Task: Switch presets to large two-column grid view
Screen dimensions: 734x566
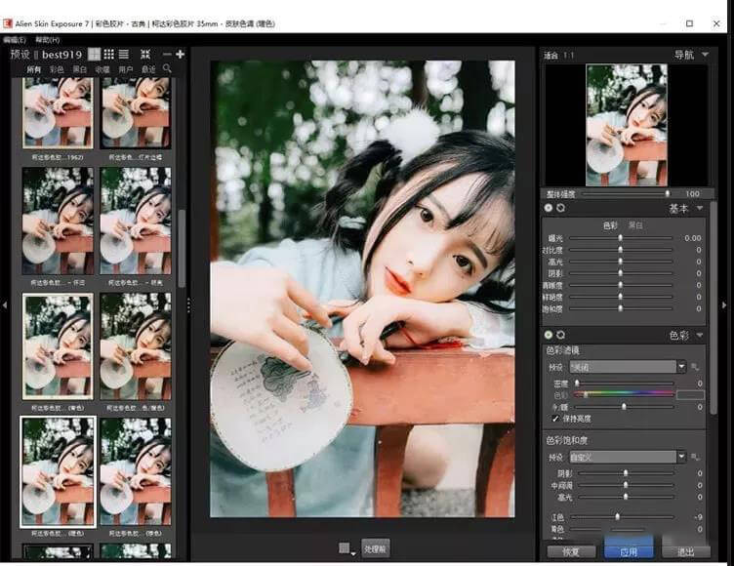Action: pyautogui.click(x=94, y=55)
